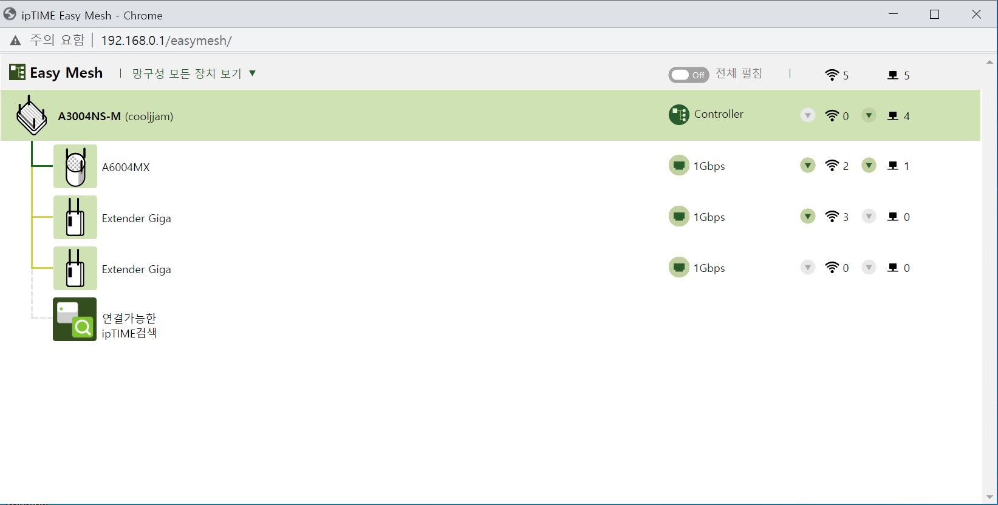Expand A6004MX wireless clients list
The image size is (998, 505).
click(807, 165)
